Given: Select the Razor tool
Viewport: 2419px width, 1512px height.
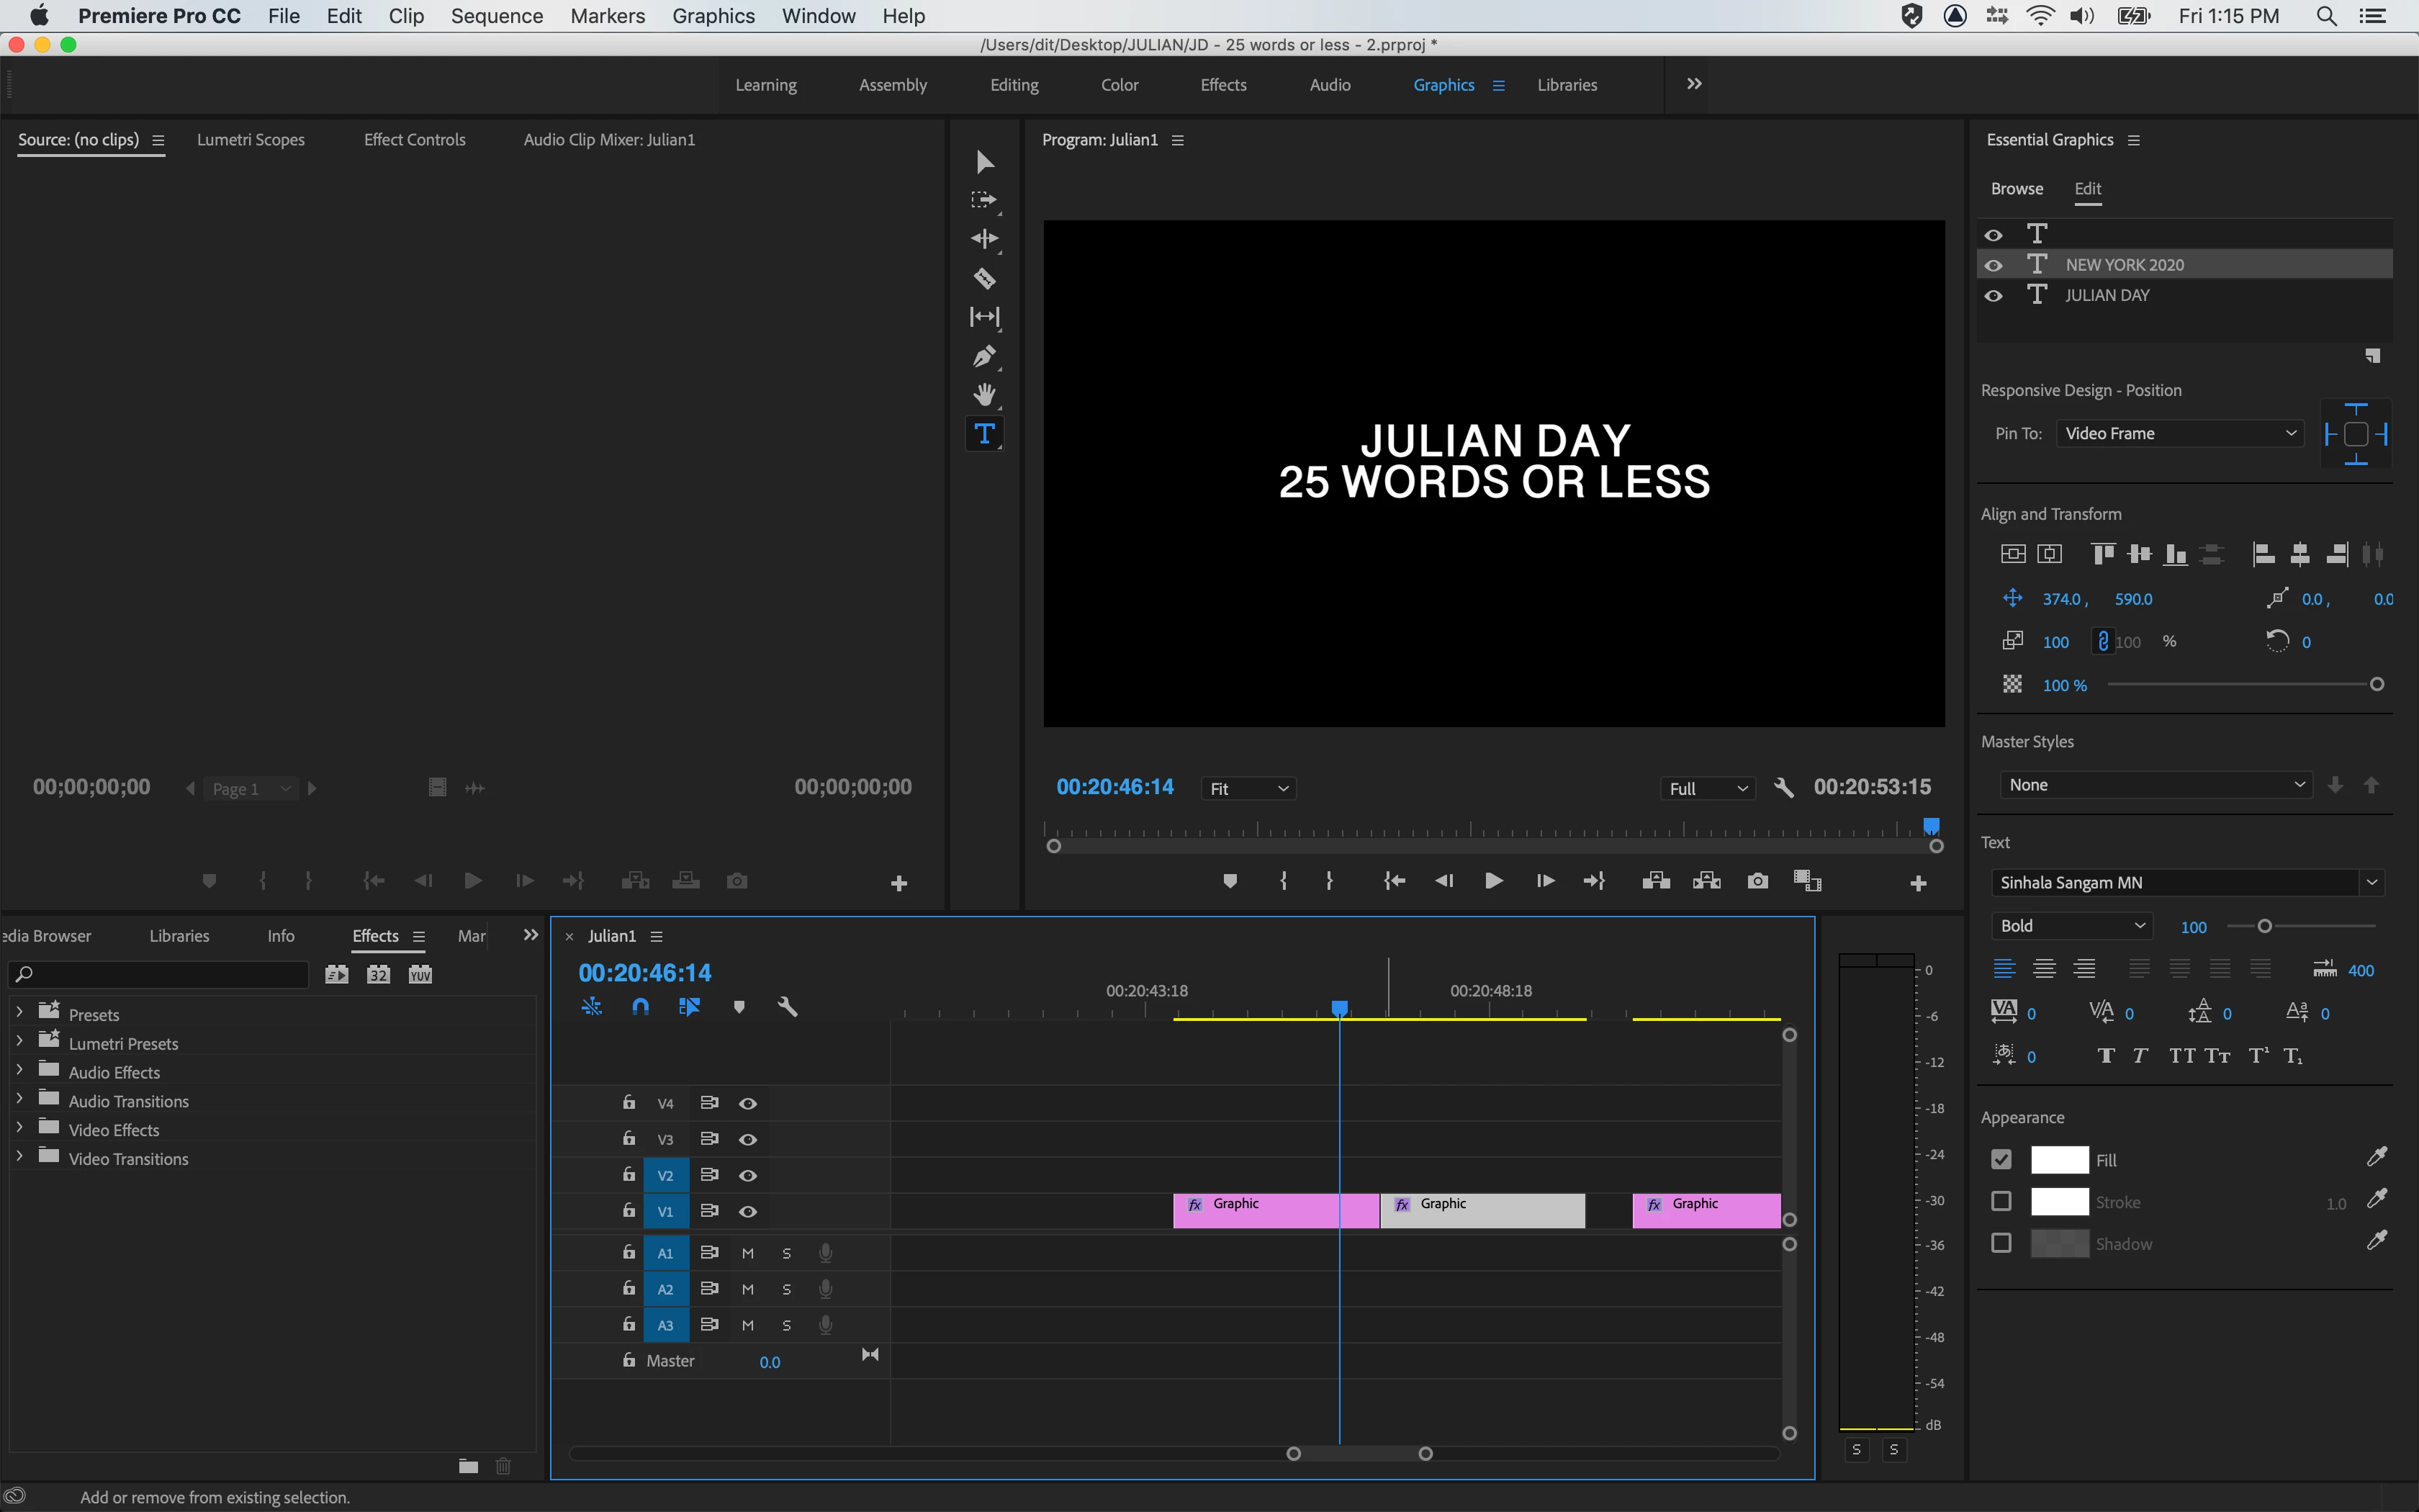Looking at the screenshot, I should [983, 279].
